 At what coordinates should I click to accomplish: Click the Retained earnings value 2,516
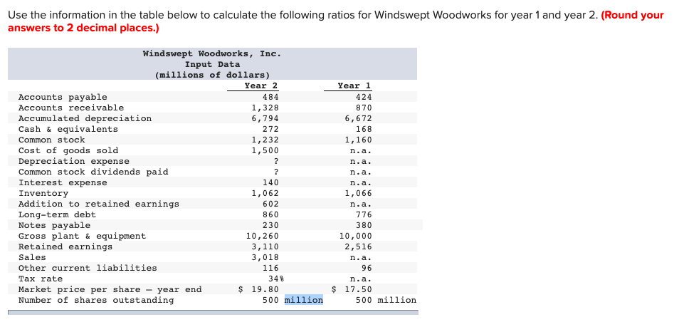tap(358, 246)
